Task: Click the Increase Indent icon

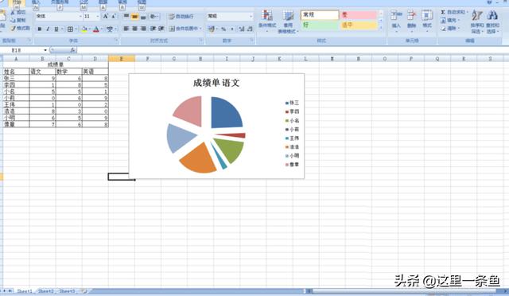Action: coord(161,29)
